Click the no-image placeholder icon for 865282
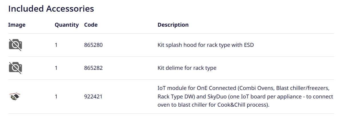Image resolution: width=340 pixels, height=118 pixels. pos(15,68)
